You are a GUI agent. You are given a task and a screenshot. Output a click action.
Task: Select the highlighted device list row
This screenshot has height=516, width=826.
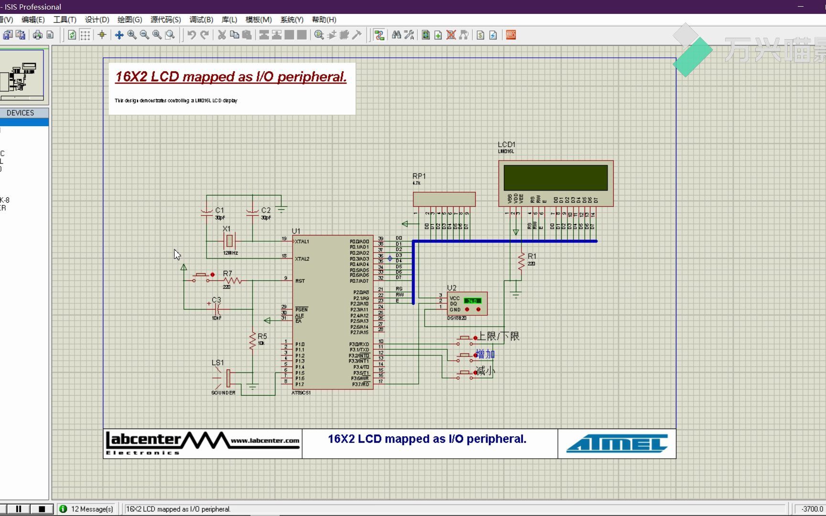click(x=24, y=122)
